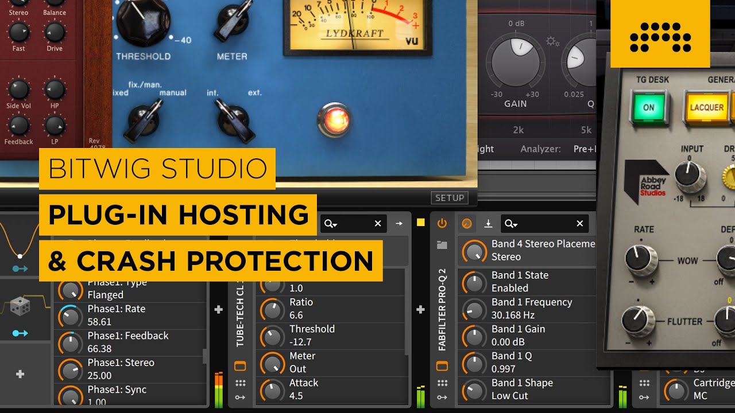
Task: Click the modulator routing key icon on Tube-Tech
Action: (240, 397)
